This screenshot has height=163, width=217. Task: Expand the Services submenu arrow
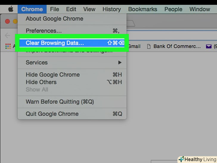coord(120,62)
